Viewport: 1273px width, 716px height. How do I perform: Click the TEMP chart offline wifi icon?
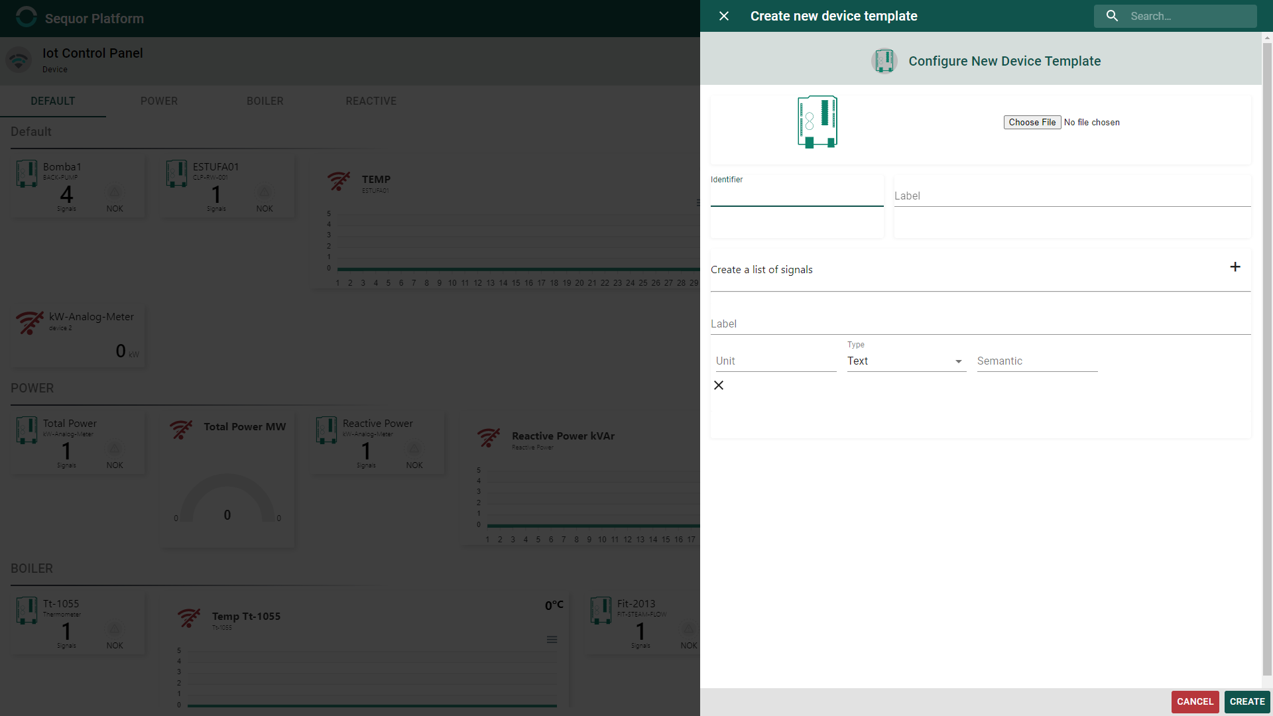click(x=339, y=181)
